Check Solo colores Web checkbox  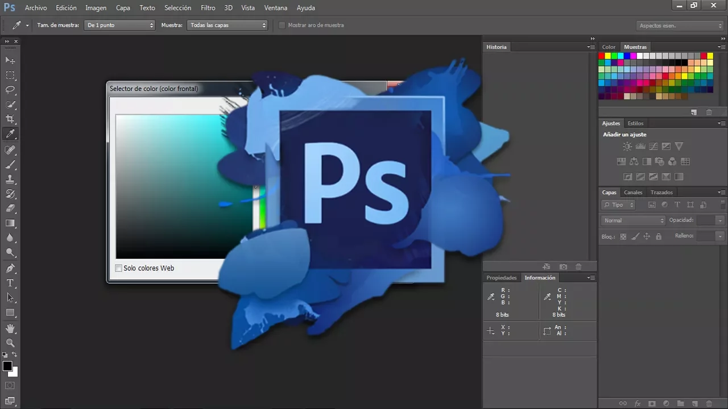click(x=119, y=268)
